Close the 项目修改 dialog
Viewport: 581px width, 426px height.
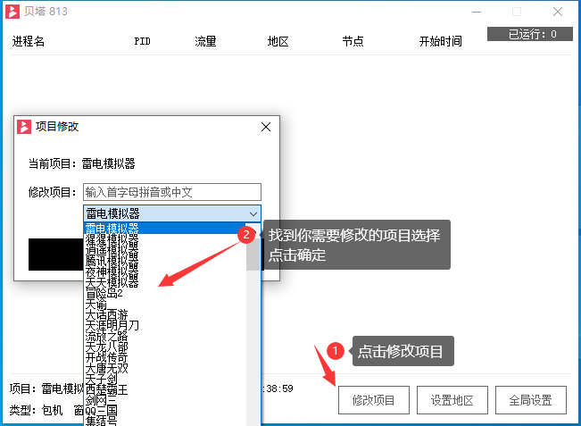click(265, 127)
